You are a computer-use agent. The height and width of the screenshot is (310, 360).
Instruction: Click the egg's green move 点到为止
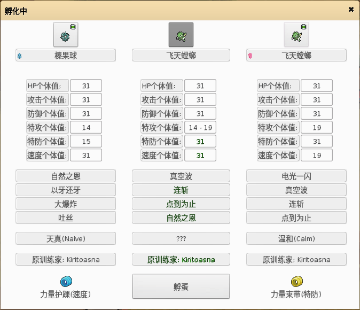[x=181, y=204]
